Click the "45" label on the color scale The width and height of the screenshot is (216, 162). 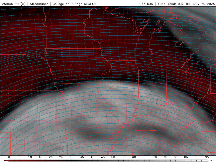point(103,157)
